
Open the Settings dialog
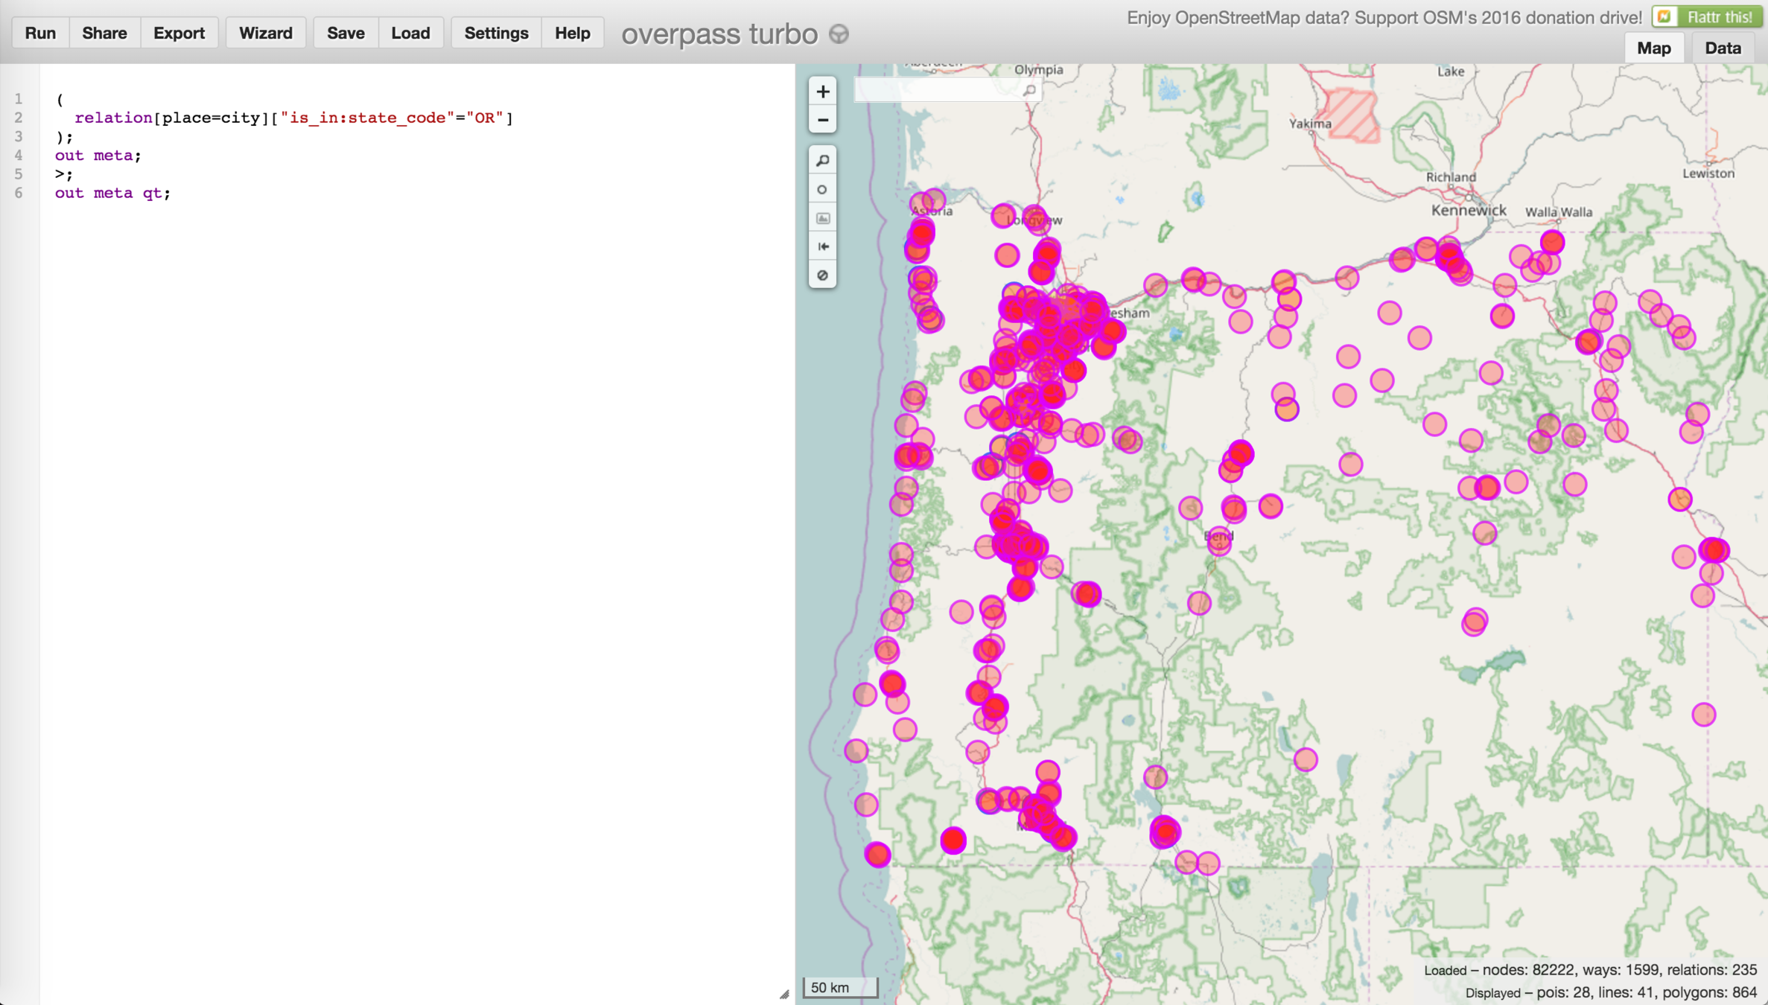[x=496, y=33]
